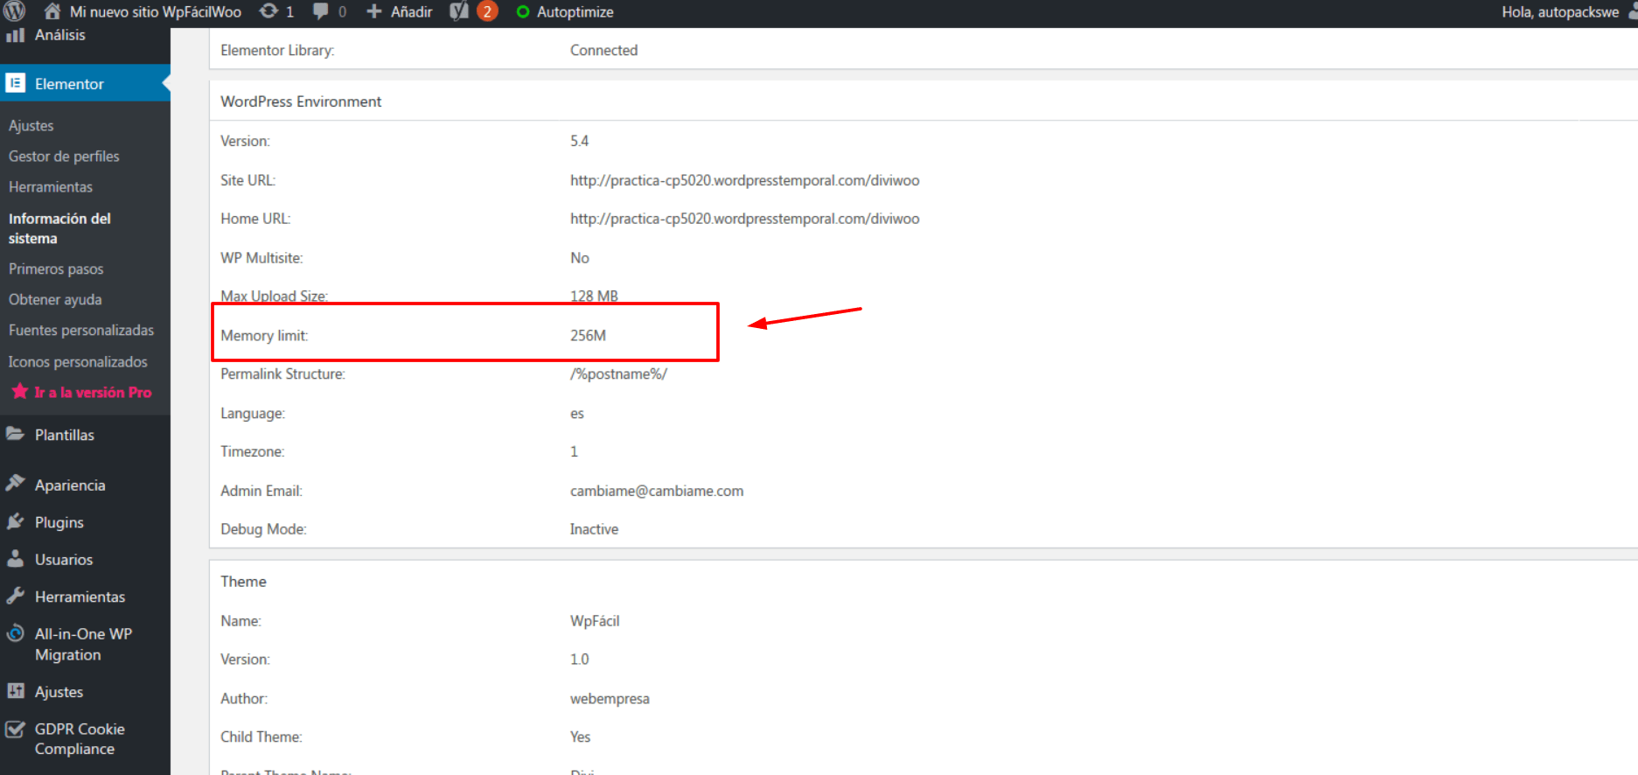Screen dimensions: 1638x775
Task: Open Mi nuevo sitio WpFácilWoo site link
Action: [155, 12]
